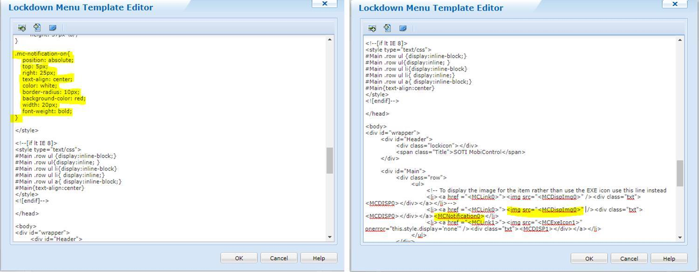
Task: Click OK in the right template editor
Action: click(589, 258)
